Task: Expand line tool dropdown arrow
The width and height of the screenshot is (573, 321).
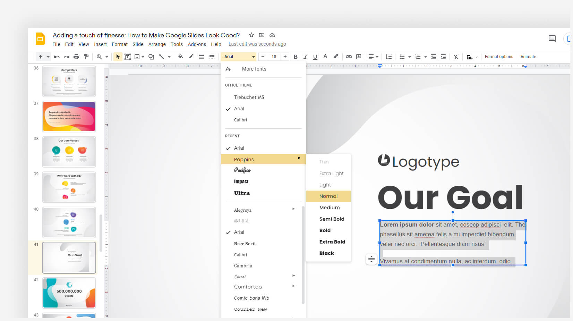Action: coord(169,57)
